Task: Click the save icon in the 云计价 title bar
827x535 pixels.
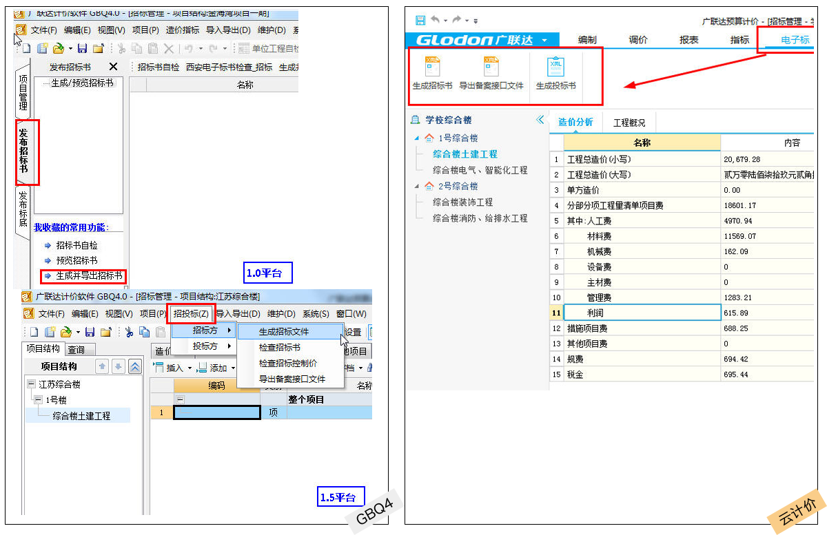Action: point(421,21)
